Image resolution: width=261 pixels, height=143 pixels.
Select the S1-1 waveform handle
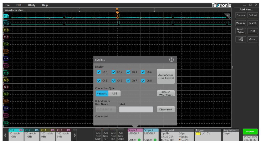pos(6,30)
